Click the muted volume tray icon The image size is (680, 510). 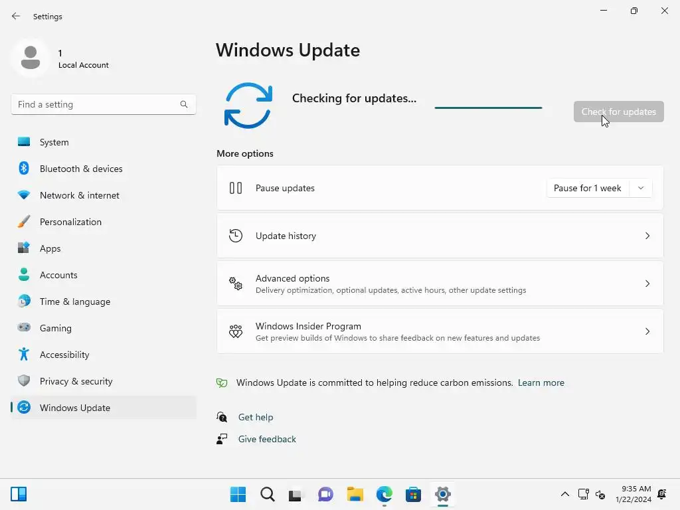(x=600, y=494)
